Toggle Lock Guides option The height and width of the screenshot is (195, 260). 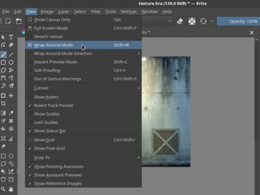point(83,122)
